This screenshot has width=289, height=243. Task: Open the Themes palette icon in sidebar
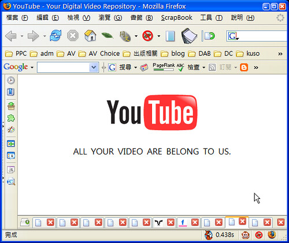coord(11,130)
